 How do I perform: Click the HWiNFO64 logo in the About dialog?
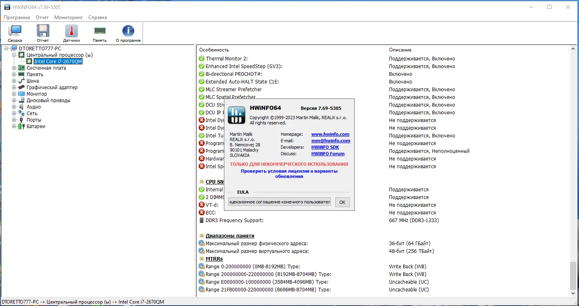click(x=236, y=115)
